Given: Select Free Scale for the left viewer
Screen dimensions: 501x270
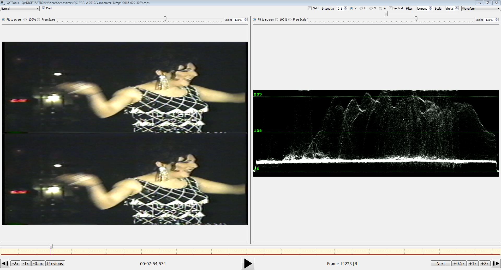Looking at the screenshot, I should tap(38, 20).
